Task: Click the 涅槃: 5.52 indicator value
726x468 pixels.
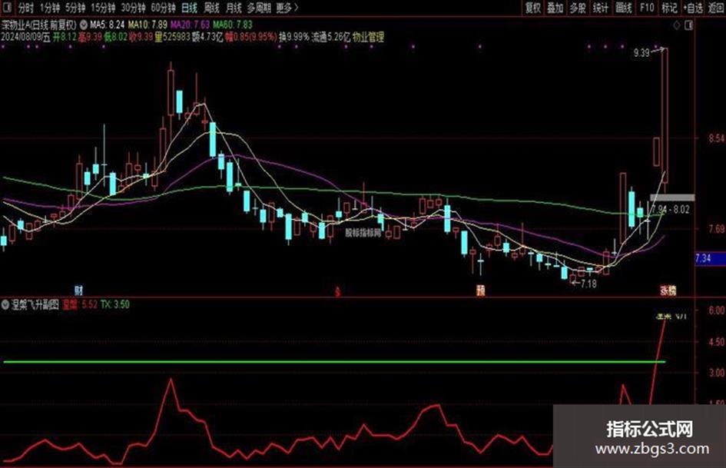Action: (x=80, y=304)
